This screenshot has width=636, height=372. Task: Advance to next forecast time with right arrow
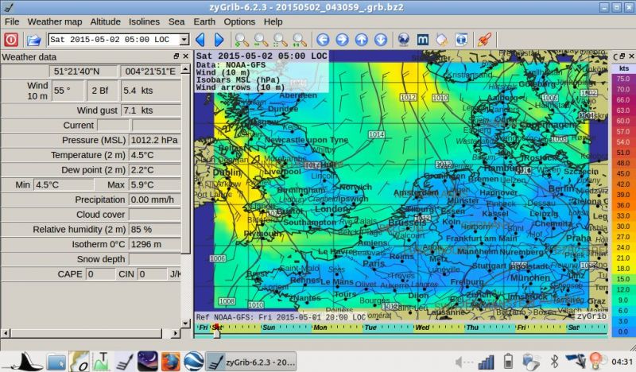tap(219, 39)
